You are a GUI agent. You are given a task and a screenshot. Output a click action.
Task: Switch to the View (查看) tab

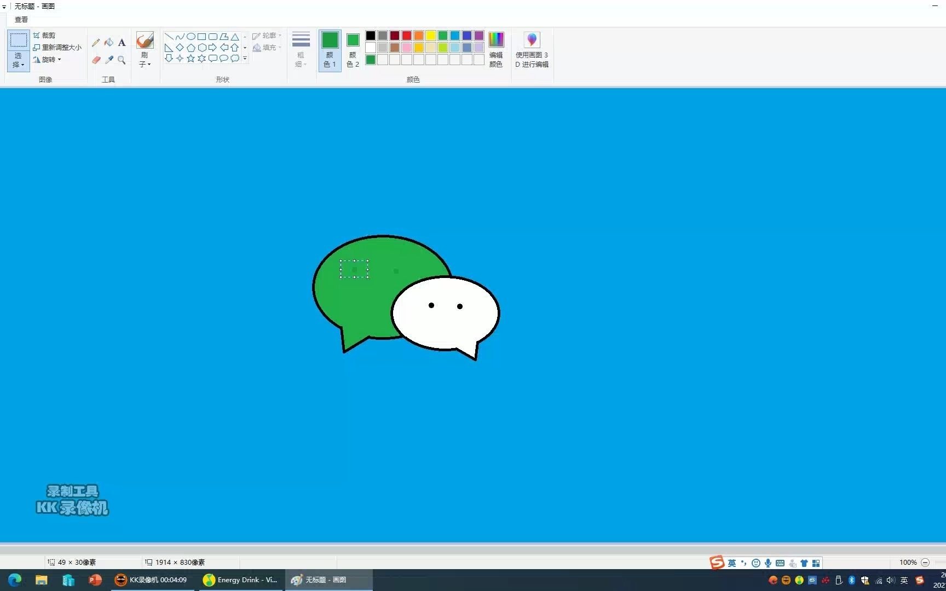[x=21, y=20]
